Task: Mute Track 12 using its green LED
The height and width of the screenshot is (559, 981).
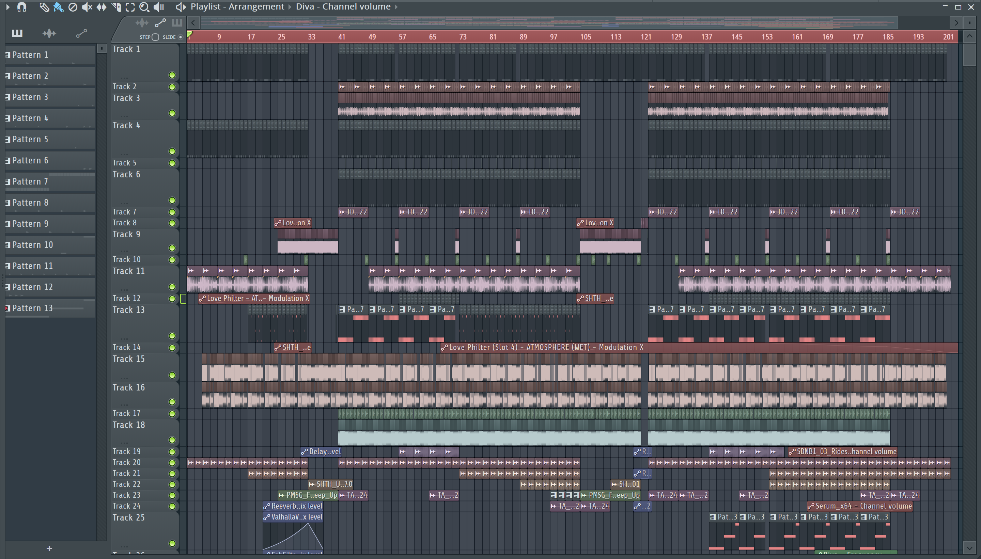Action: tap(172, 298)
